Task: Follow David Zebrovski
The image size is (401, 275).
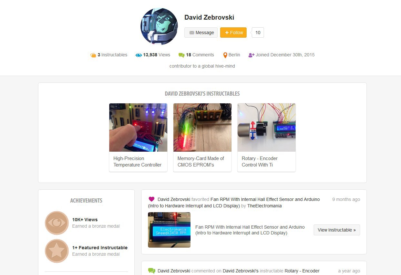Action: tap(233, 33)
